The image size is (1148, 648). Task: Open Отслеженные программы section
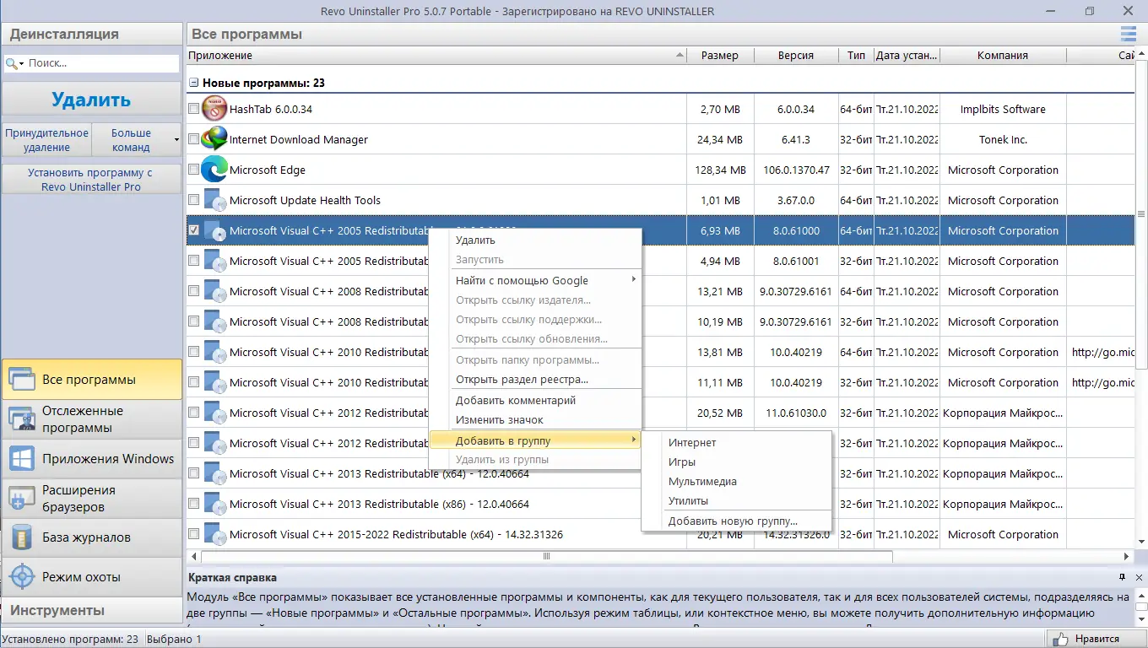coord(91,419)
